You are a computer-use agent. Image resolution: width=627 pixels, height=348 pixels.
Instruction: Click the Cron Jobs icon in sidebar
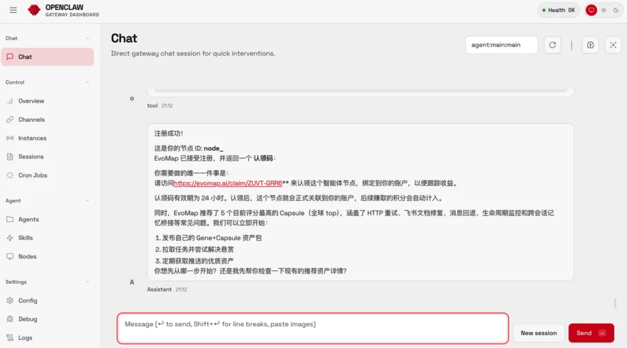coord(10,175)
